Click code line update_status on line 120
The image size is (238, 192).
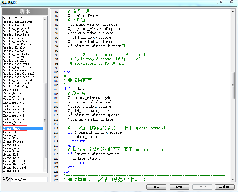(x=86, y=158)
